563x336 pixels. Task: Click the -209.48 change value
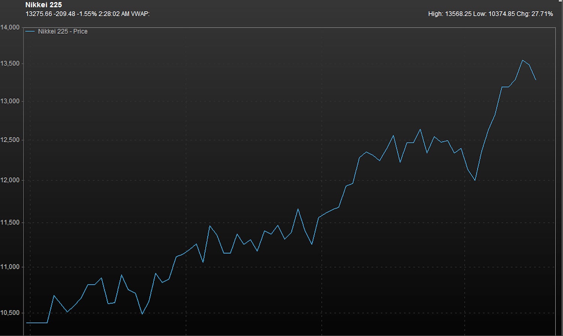pos(64,14)
